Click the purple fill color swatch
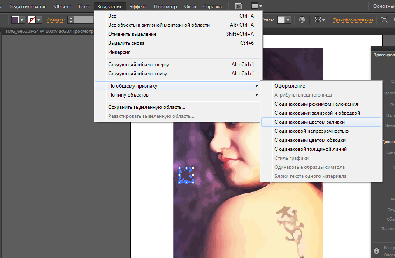 pos(15,20)
